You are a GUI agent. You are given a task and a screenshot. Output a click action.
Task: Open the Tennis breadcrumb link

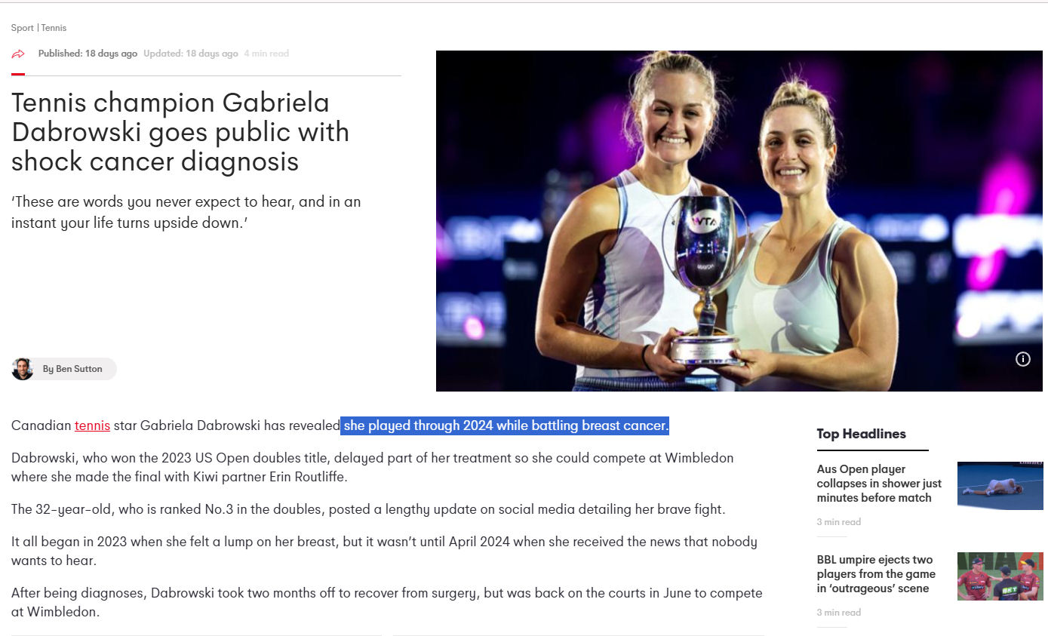pyautogui.click(x=54, y=28)
